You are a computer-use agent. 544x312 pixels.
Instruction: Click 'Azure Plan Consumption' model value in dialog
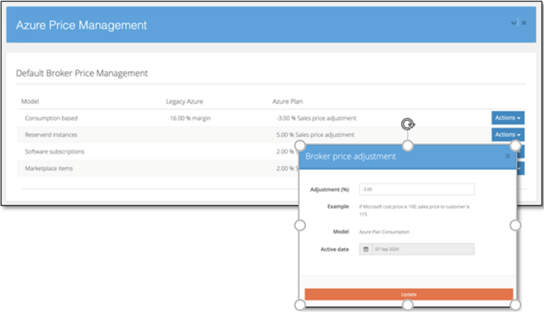coord(384,232)
